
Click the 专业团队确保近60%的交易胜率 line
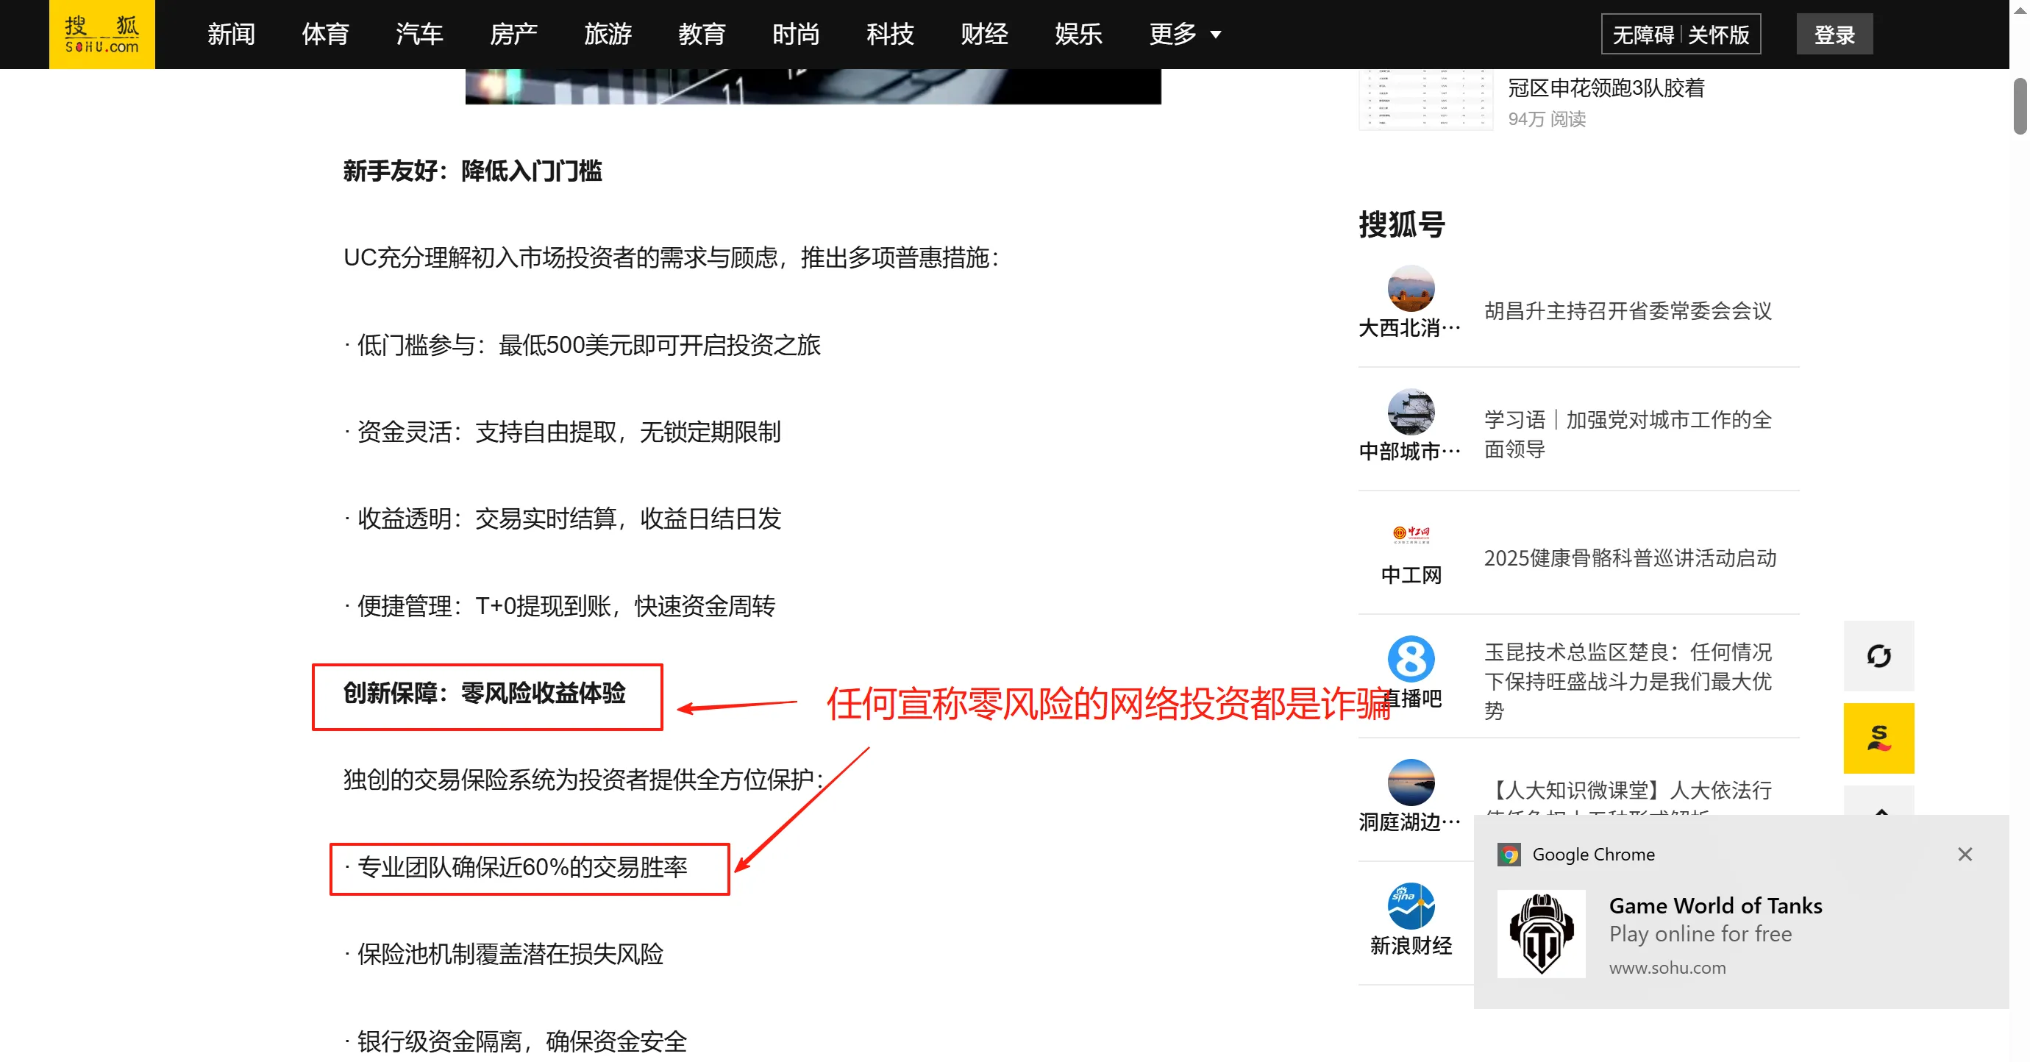515,867
